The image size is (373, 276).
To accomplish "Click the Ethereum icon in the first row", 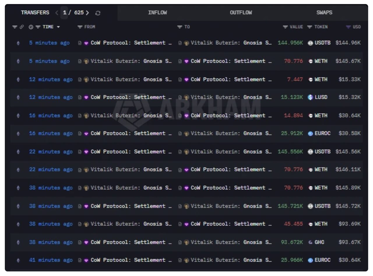I will pyautogui.click(x=18, y=43).
